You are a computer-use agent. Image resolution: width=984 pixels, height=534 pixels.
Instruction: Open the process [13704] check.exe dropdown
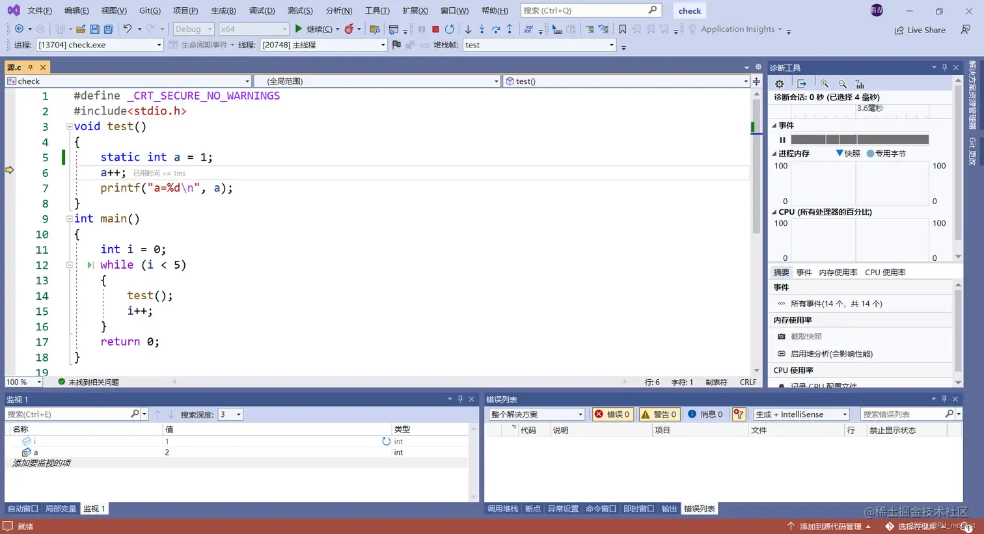pos(100,45)
